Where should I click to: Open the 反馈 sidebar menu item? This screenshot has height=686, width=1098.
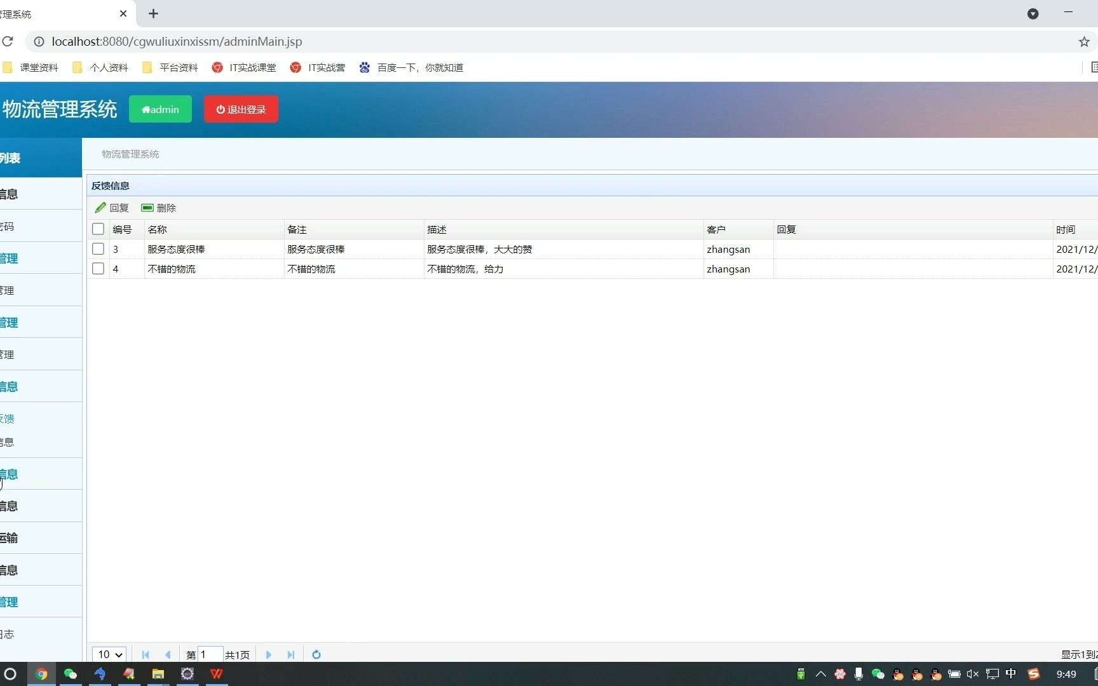8,419
